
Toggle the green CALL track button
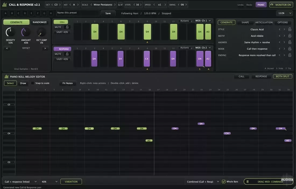coord(61,22)
